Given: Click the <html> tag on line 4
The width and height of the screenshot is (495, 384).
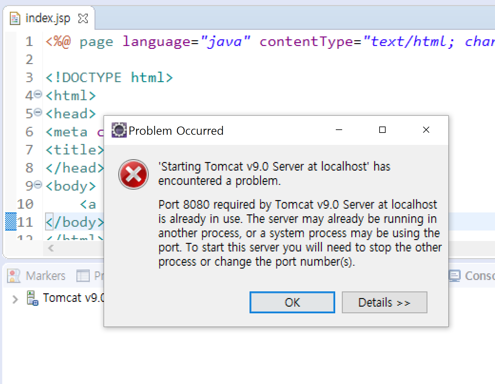Looking at the screenshot, I should 70,95.
